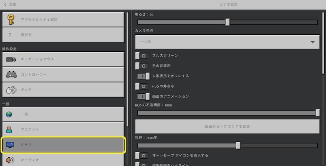Click the right panel vertical scrollbar
The width and height of the screenshot is (326, 166).
(x=323, y=43)
